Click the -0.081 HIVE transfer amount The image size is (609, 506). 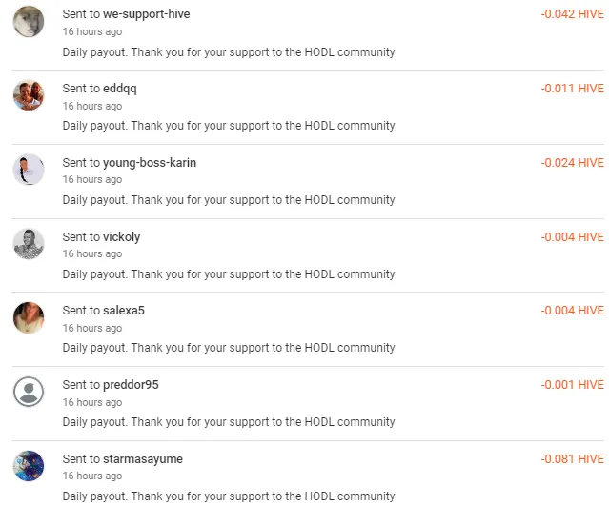pos(573,459)
